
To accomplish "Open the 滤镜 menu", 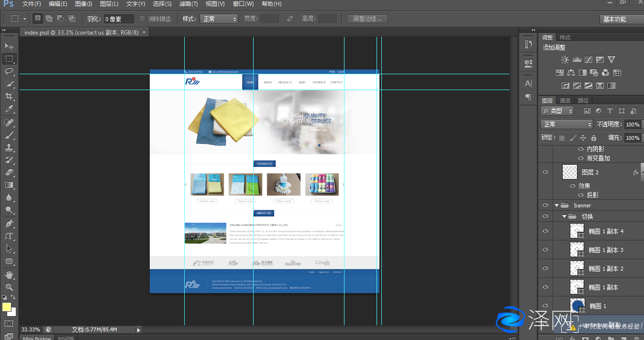I will (x=189, y=4).
